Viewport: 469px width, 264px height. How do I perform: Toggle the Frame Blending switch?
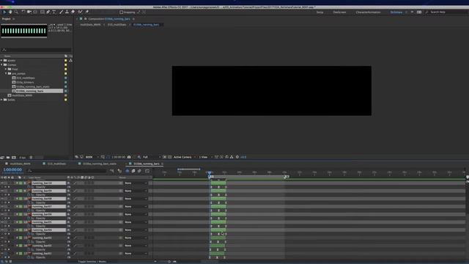point(133,171)
